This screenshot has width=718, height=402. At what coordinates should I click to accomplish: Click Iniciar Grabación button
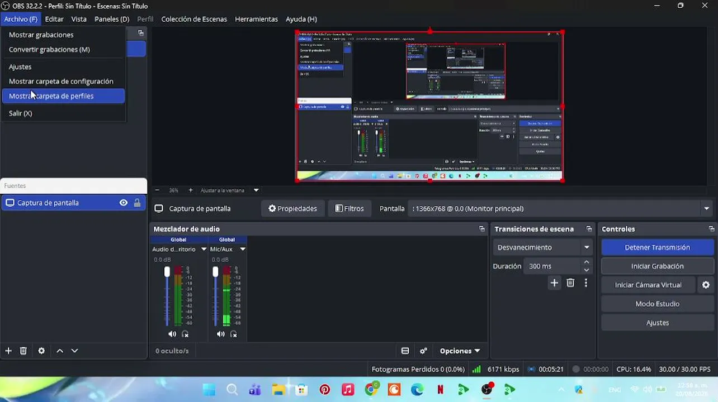pyautogui.click(x=658, y=266)
